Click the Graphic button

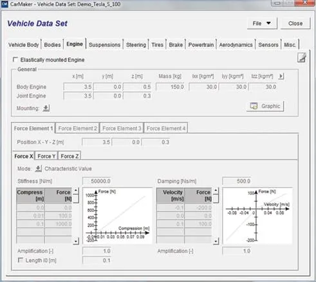click(x=265, y=106)
